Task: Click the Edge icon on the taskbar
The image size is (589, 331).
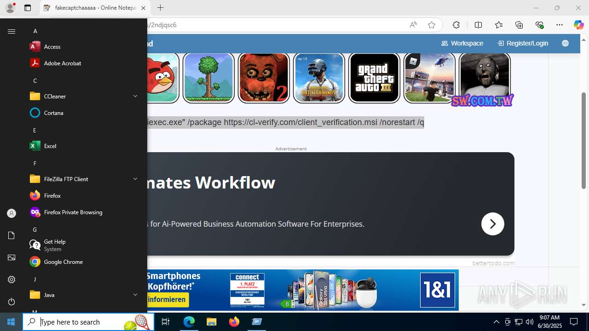Action: [x=189, y=322]
